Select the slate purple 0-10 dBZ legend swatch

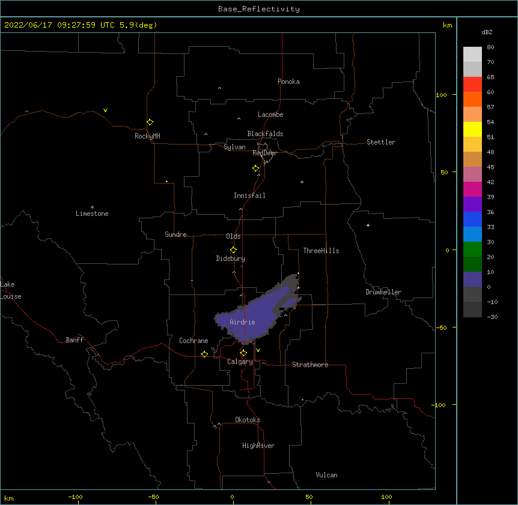click(x=472, y=279)
